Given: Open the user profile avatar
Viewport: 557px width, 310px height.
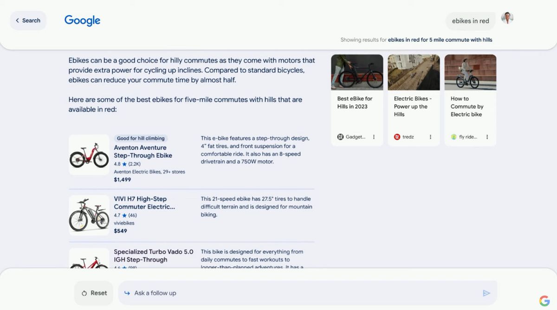Looking at the screenshot, I should coord(507,18).
